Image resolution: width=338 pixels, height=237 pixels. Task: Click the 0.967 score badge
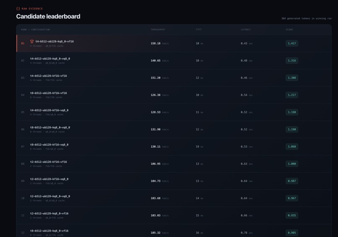click(292, 198)
